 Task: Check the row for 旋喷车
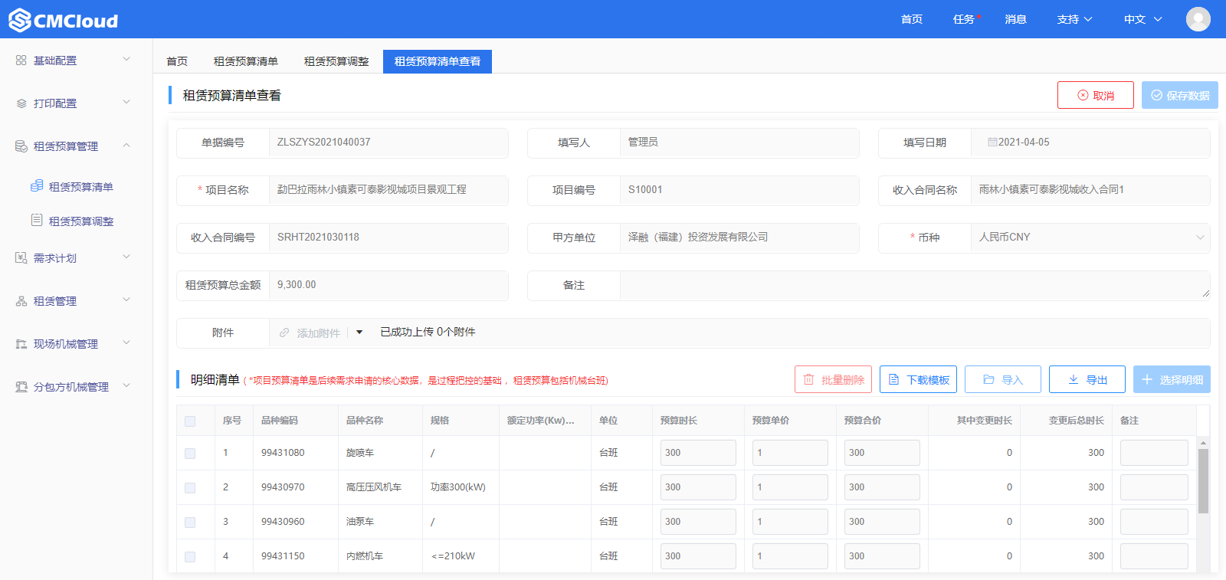click(190, 454)
